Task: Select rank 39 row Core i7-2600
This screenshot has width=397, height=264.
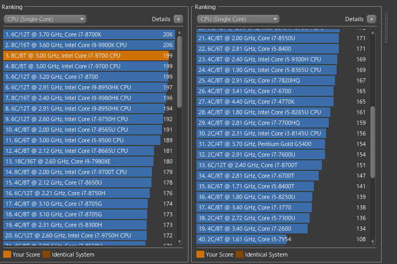Action: click(x=282, y=229)
